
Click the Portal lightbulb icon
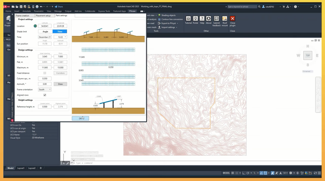(x=195, y=19)
